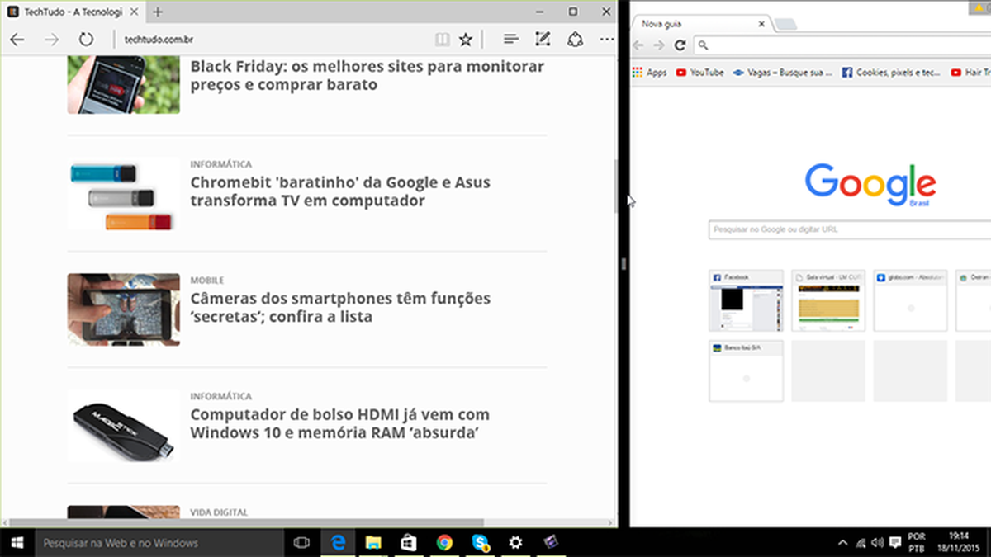
Task: Open File Explorer from the taskbar
Action: [x=373, y=542]
